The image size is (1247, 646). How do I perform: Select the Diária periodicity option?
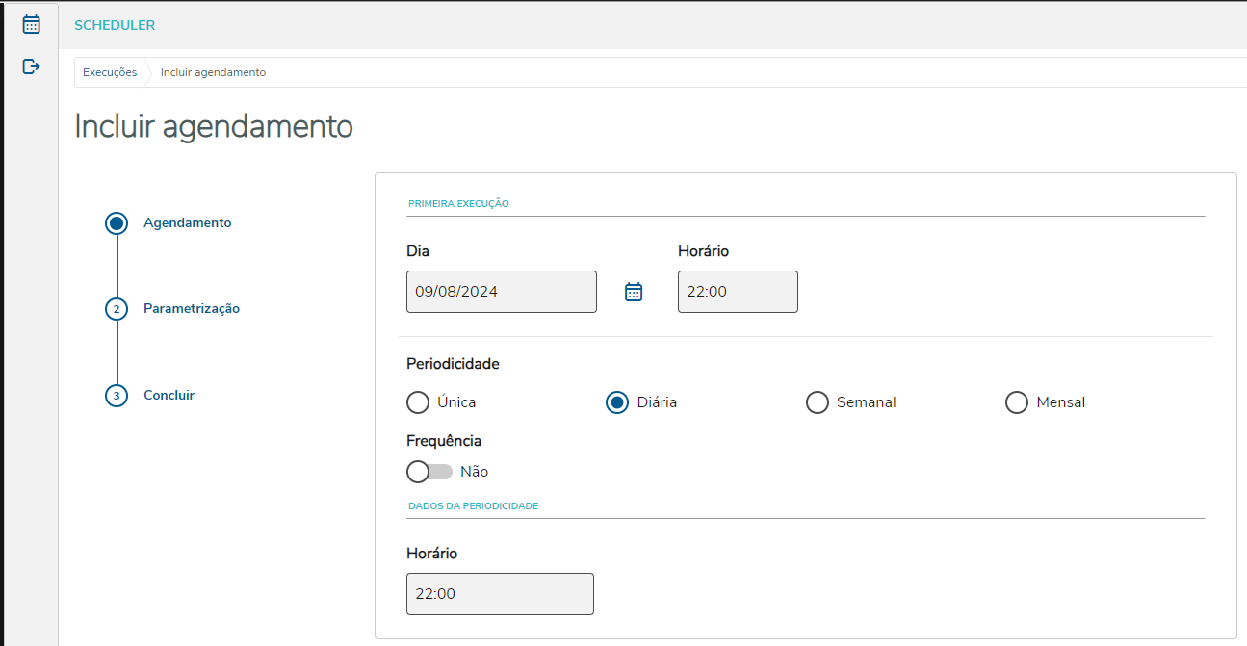point(617,402)
